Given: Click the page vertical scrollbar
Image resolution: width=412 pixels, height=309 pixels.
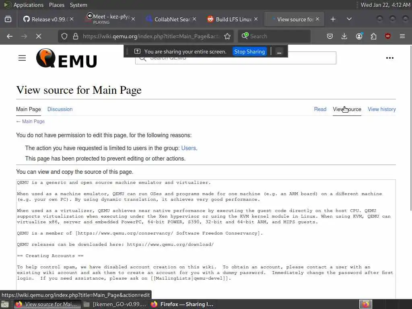Looking at the screenshot, I should pyautogui.click(x=411, y=128).
